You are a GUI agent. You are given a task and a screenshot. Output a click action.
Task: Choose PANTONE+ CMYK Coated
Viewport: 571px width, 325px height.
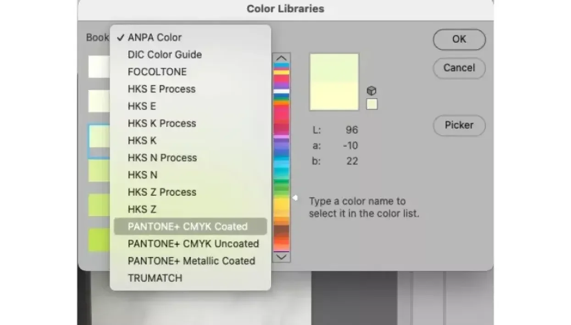[188, 226]
